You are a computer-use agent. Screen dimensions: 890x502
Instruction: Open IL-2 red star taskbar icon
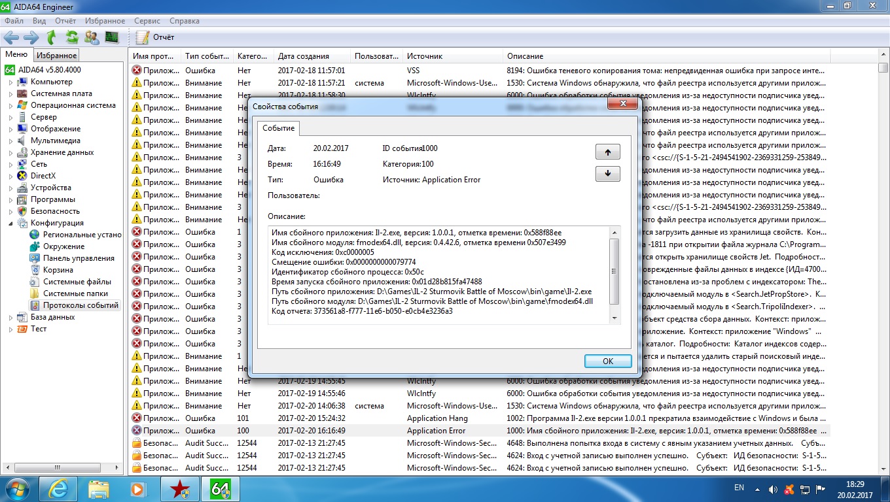(179, 488)
